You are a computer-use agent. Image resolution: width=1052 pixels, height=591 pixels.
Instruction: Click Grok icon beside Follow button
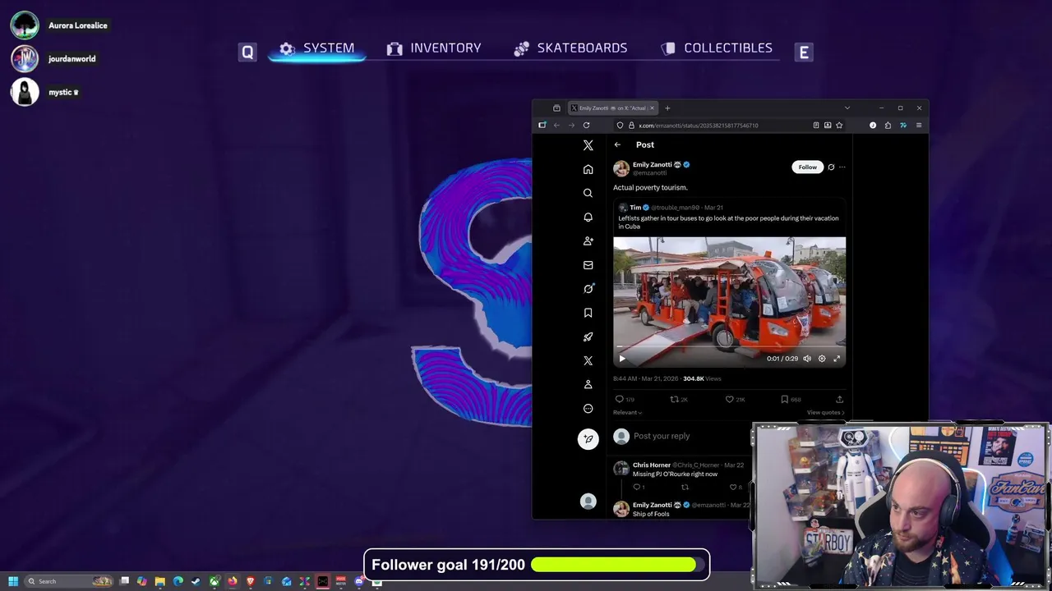(x=831, y=167)
